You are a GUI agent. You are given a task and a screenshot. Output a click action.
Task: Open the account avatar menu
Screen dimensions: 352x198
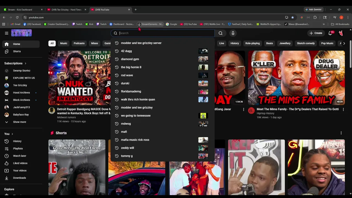coord(341,33)
